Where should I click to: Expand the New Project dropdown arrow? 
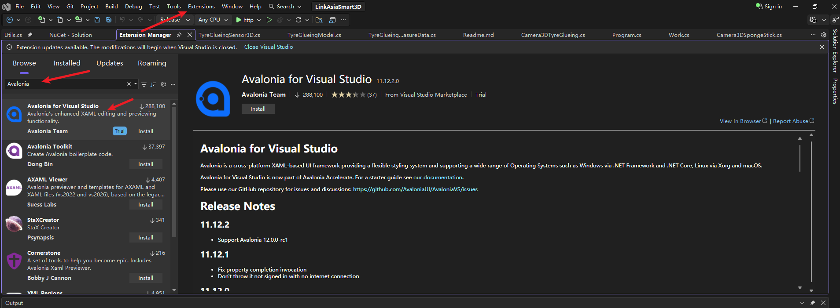click(x=51, y=20)
